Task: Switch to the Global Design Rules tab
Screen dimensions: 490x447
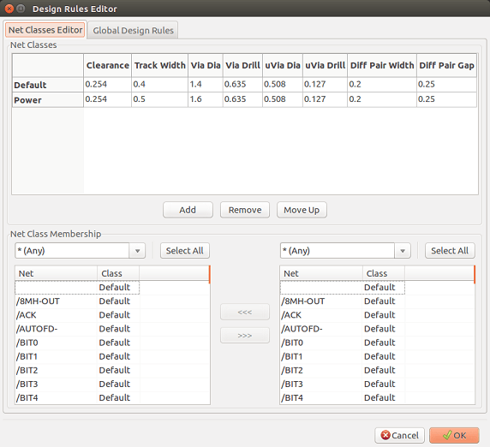Action: 133,30
